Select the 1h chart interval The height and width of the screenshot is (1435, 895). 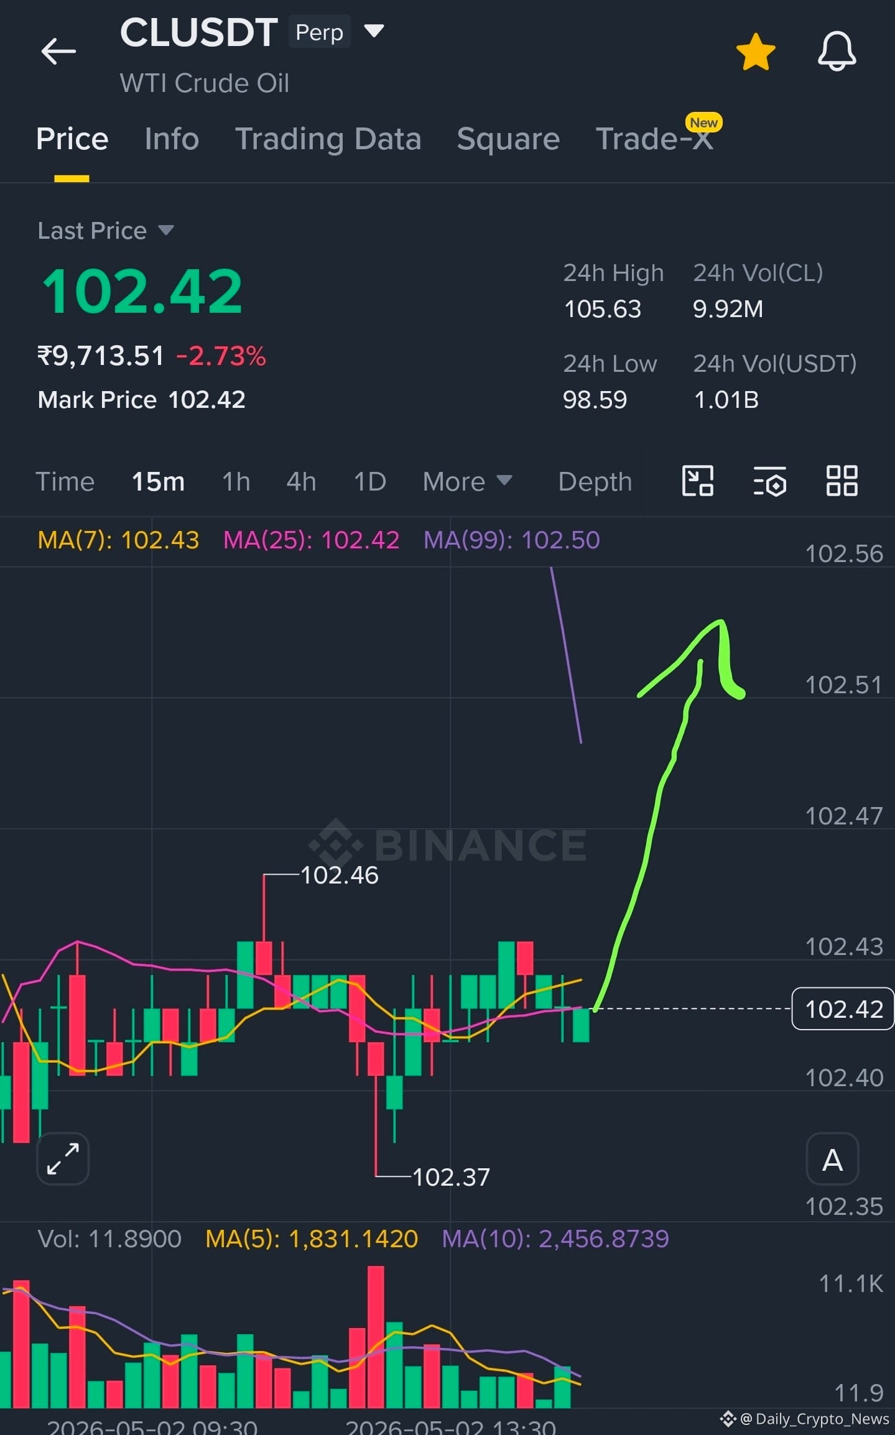pyautogui.click(x=236, y=482)
